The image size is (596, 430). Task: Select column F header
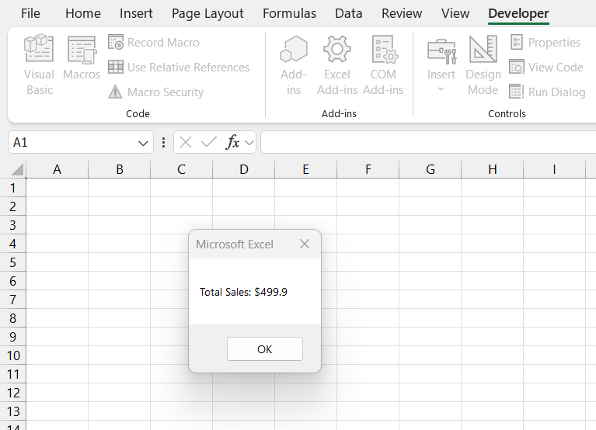tap(368, 169)
